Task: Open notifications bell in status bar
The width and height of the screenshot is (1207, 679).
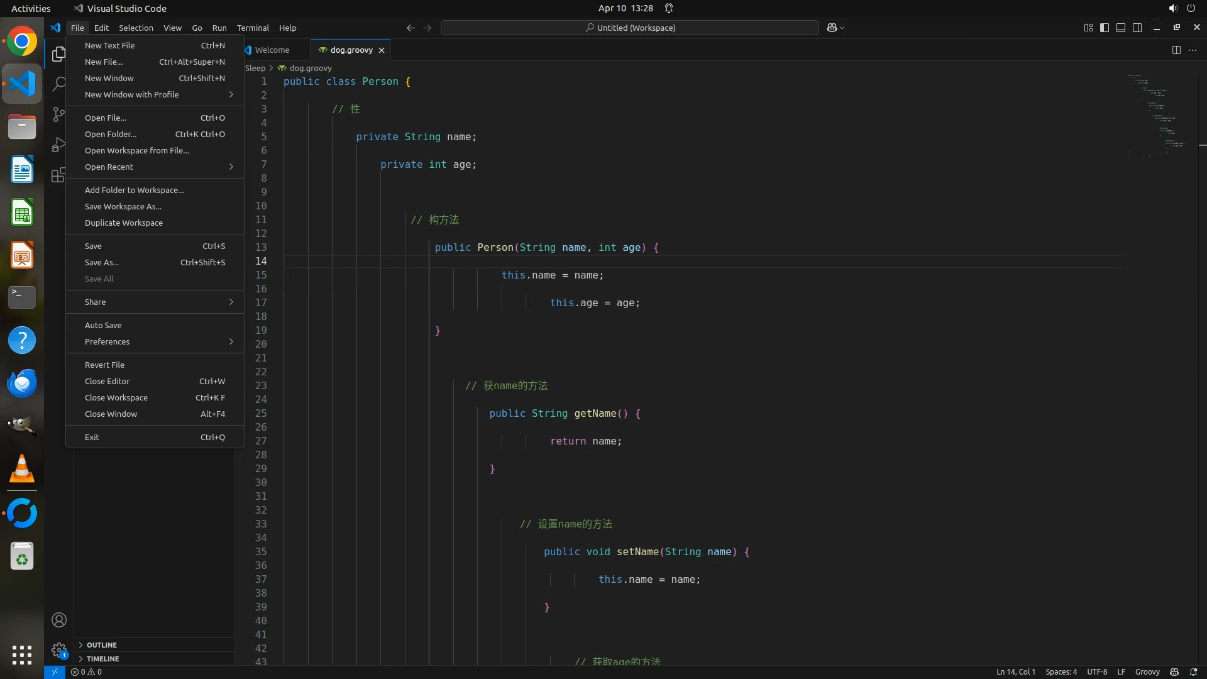Action: point(1193,672)
